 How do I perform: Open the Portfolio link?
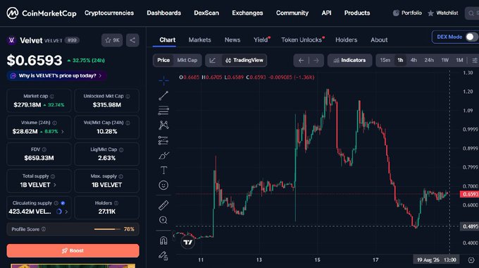(x=407, y=13)
